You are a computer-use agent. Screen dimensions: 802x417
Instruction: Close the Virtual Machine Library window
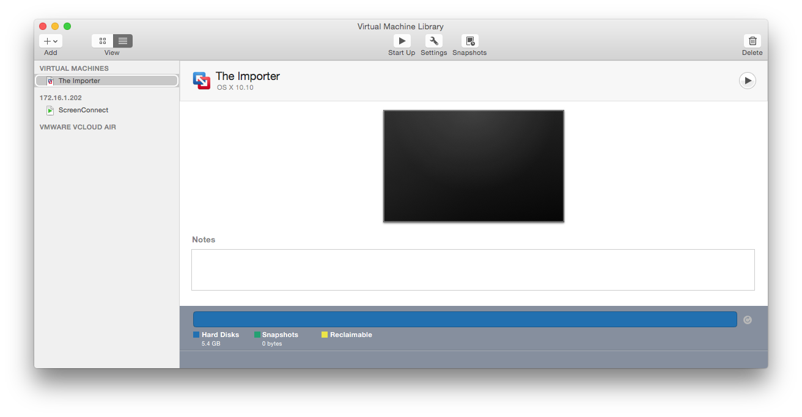click(43, 26)
